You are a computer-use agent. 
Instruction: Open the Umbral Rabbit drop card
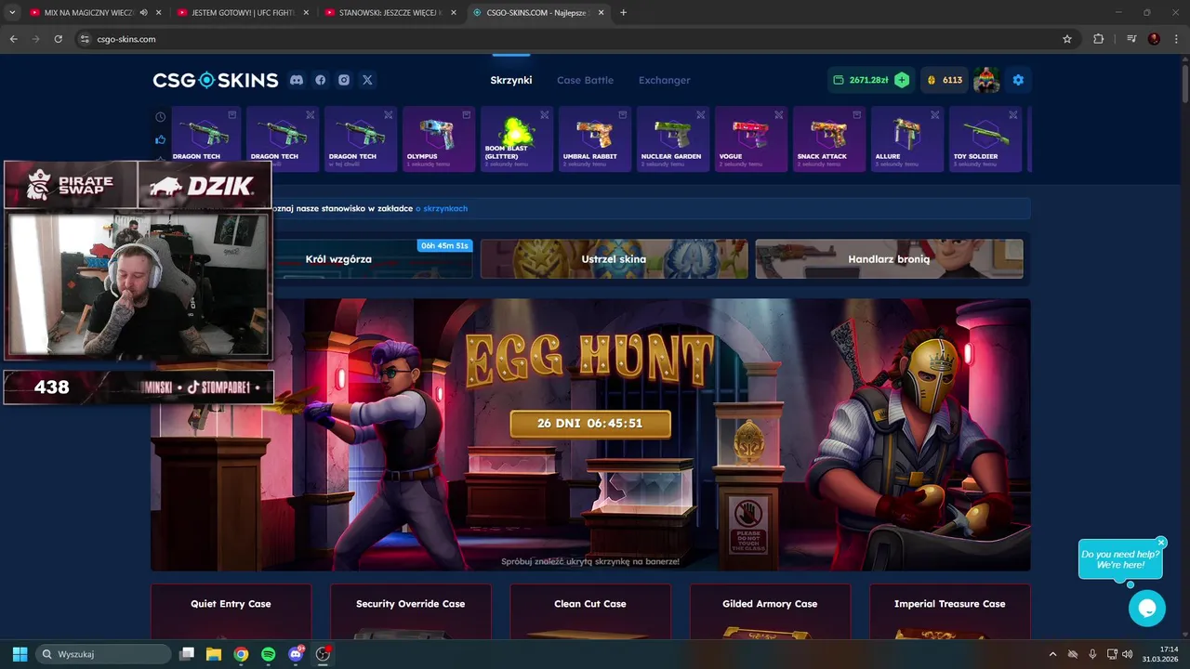[595, 139]
